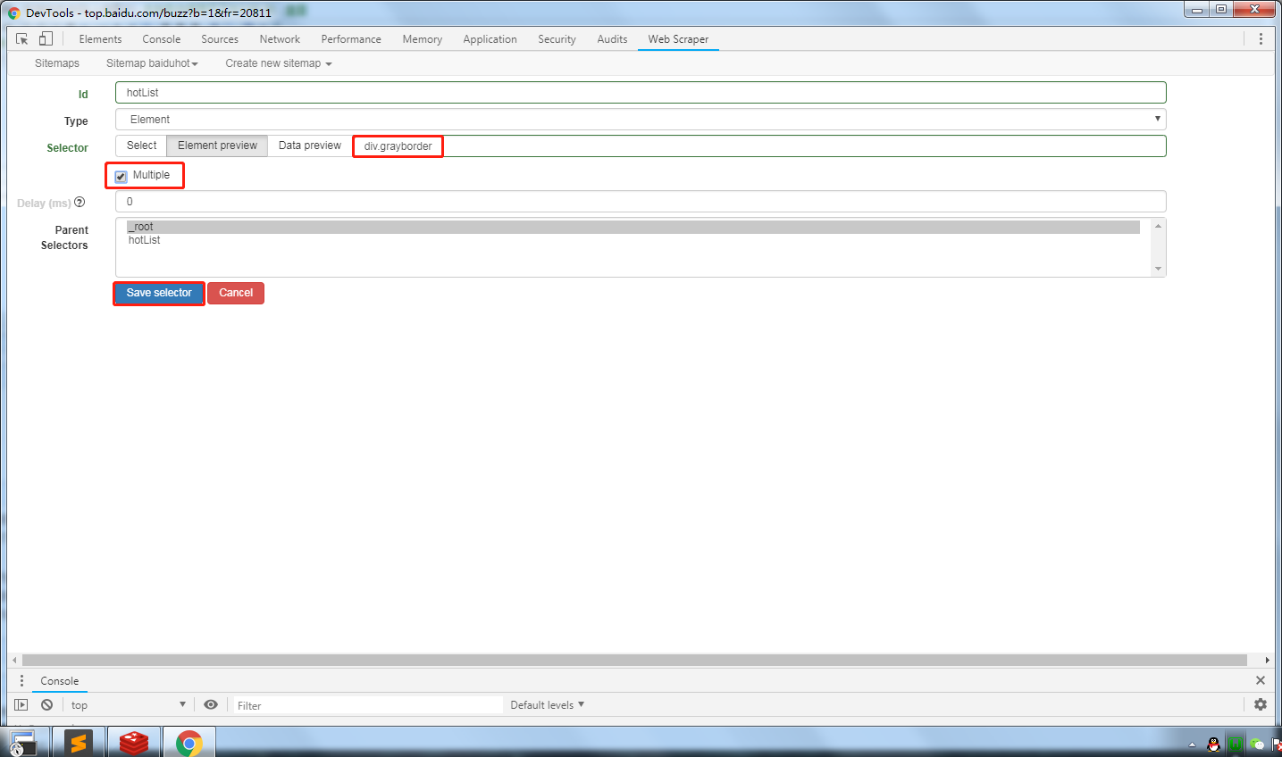Click the Data preview button
This screenshot has height=757, width=1282.
pos(310,146)
